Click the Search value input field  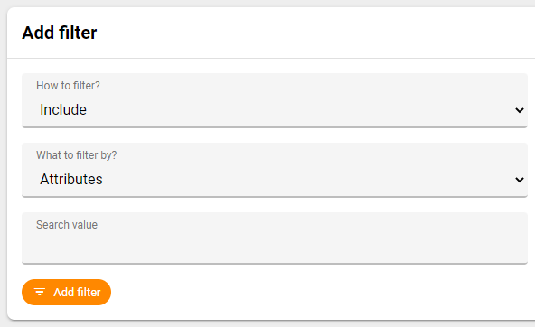coord(275,238)
